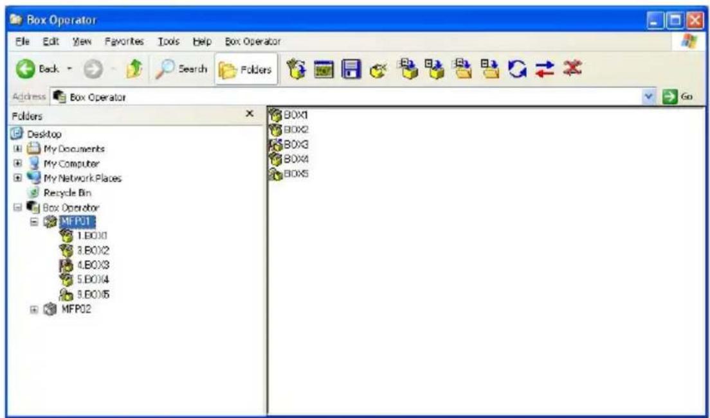This screenshot has height=418, width=710.
Task: Expand the MFP02 tree node
Action: pyautogui.click(x=34, y=309)
